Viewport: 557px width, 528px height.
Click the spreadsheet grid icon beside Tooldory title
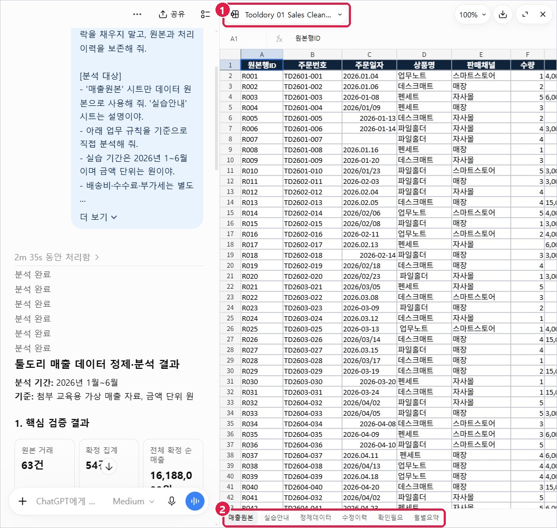click(235, 15)
